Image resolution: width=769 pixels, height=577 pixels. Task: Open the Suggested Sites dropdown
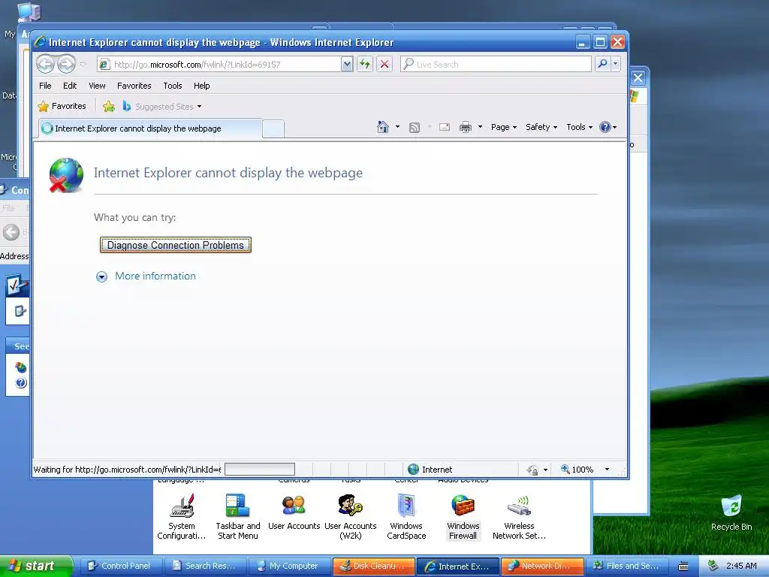[x=162, y=107]
